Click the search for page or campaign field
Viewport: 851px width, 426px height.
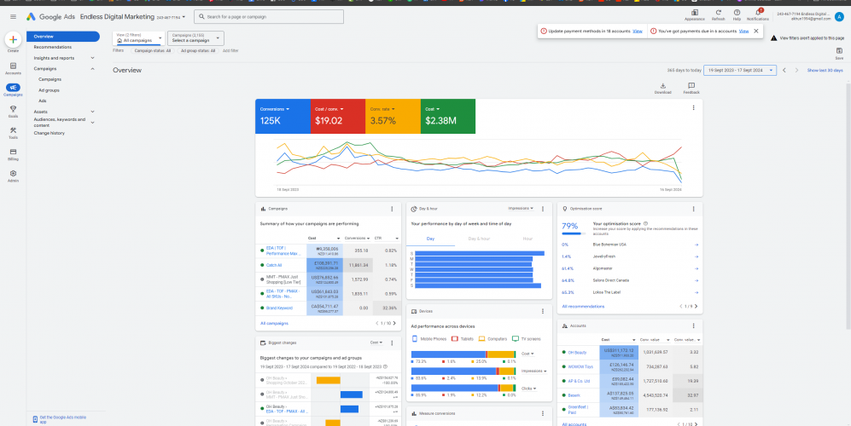tap(269, 17)
